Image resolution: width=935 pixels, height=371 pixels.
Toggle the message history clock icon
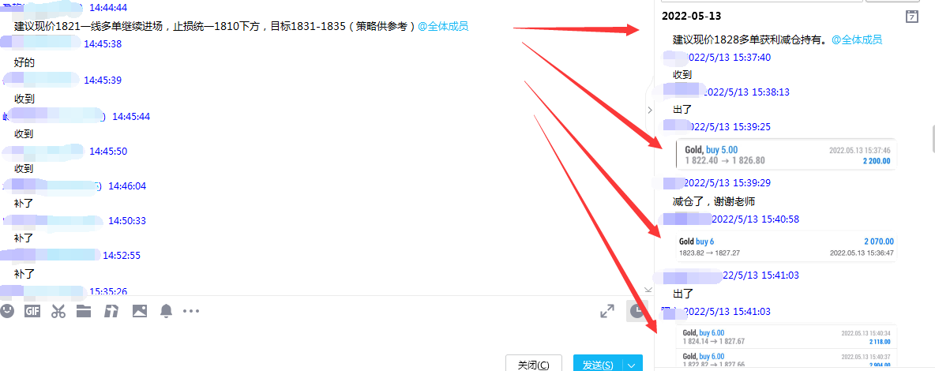[x=636, y=311]
